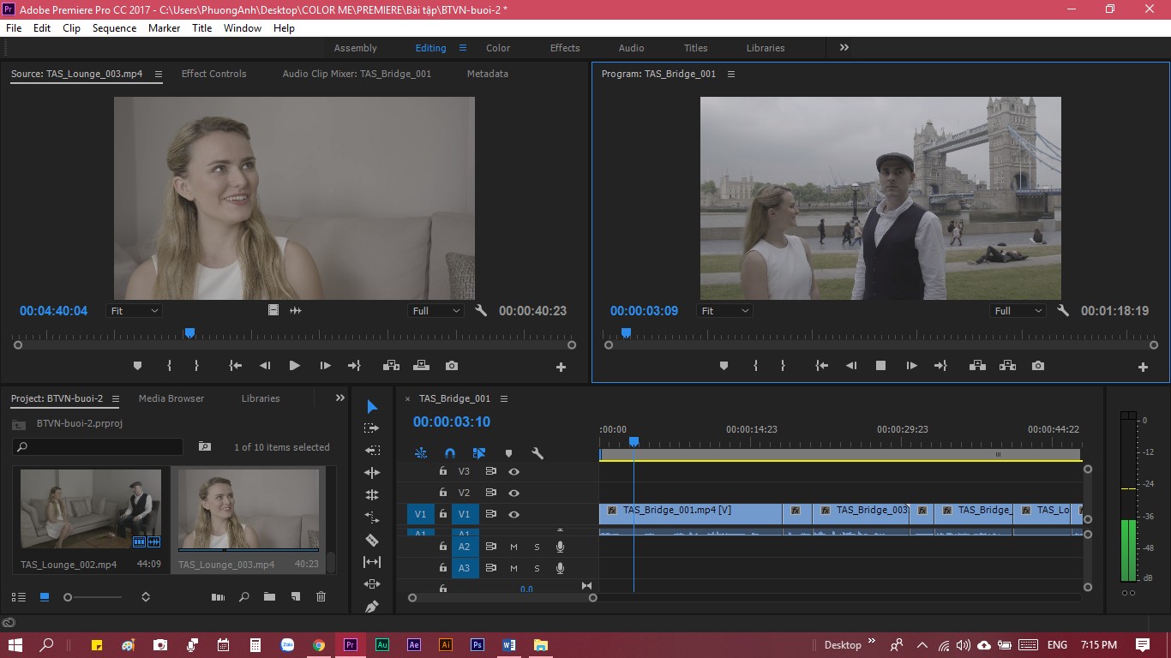Toggle track V2 visibility eye
The image size is (1171, 658).
pyautogui.click(x=513, y=493)
